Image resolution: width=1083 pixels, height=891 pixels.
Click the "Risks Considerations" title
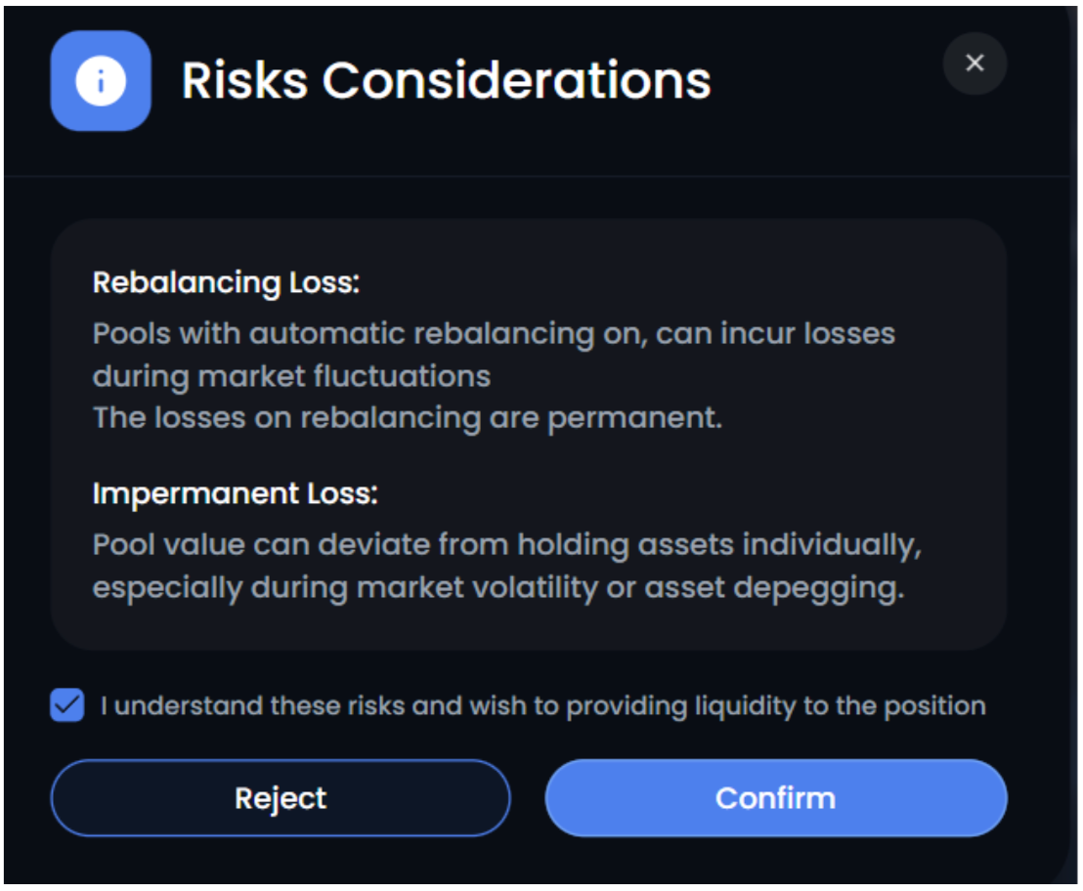click(446, 80)
